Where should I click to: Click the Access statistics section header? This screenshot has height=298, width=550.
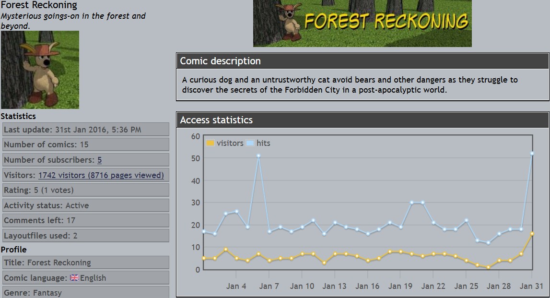[x=362, y=120]
